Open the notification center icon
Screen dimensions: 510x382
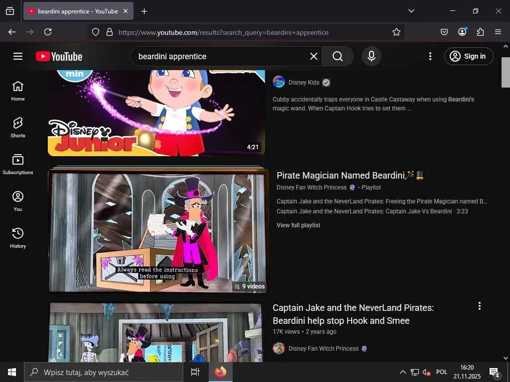(494, 373)
